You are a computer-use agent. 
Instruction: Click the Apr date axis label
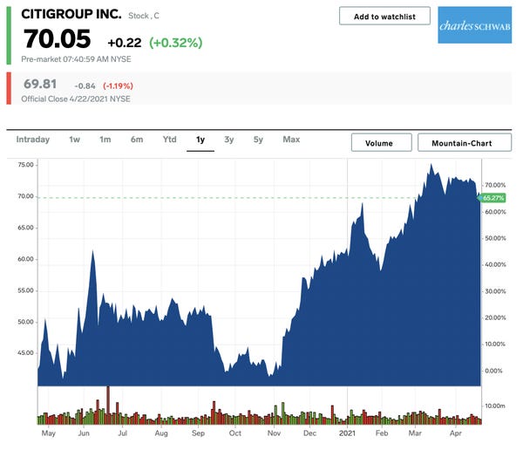[456, 433]
